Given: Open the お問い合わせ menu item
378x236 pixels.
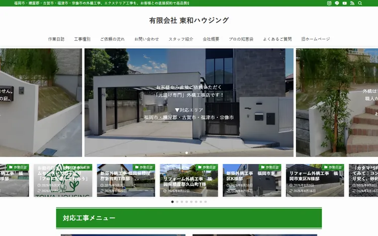Looking at the screenshot, I should click(x=147, y=39).
